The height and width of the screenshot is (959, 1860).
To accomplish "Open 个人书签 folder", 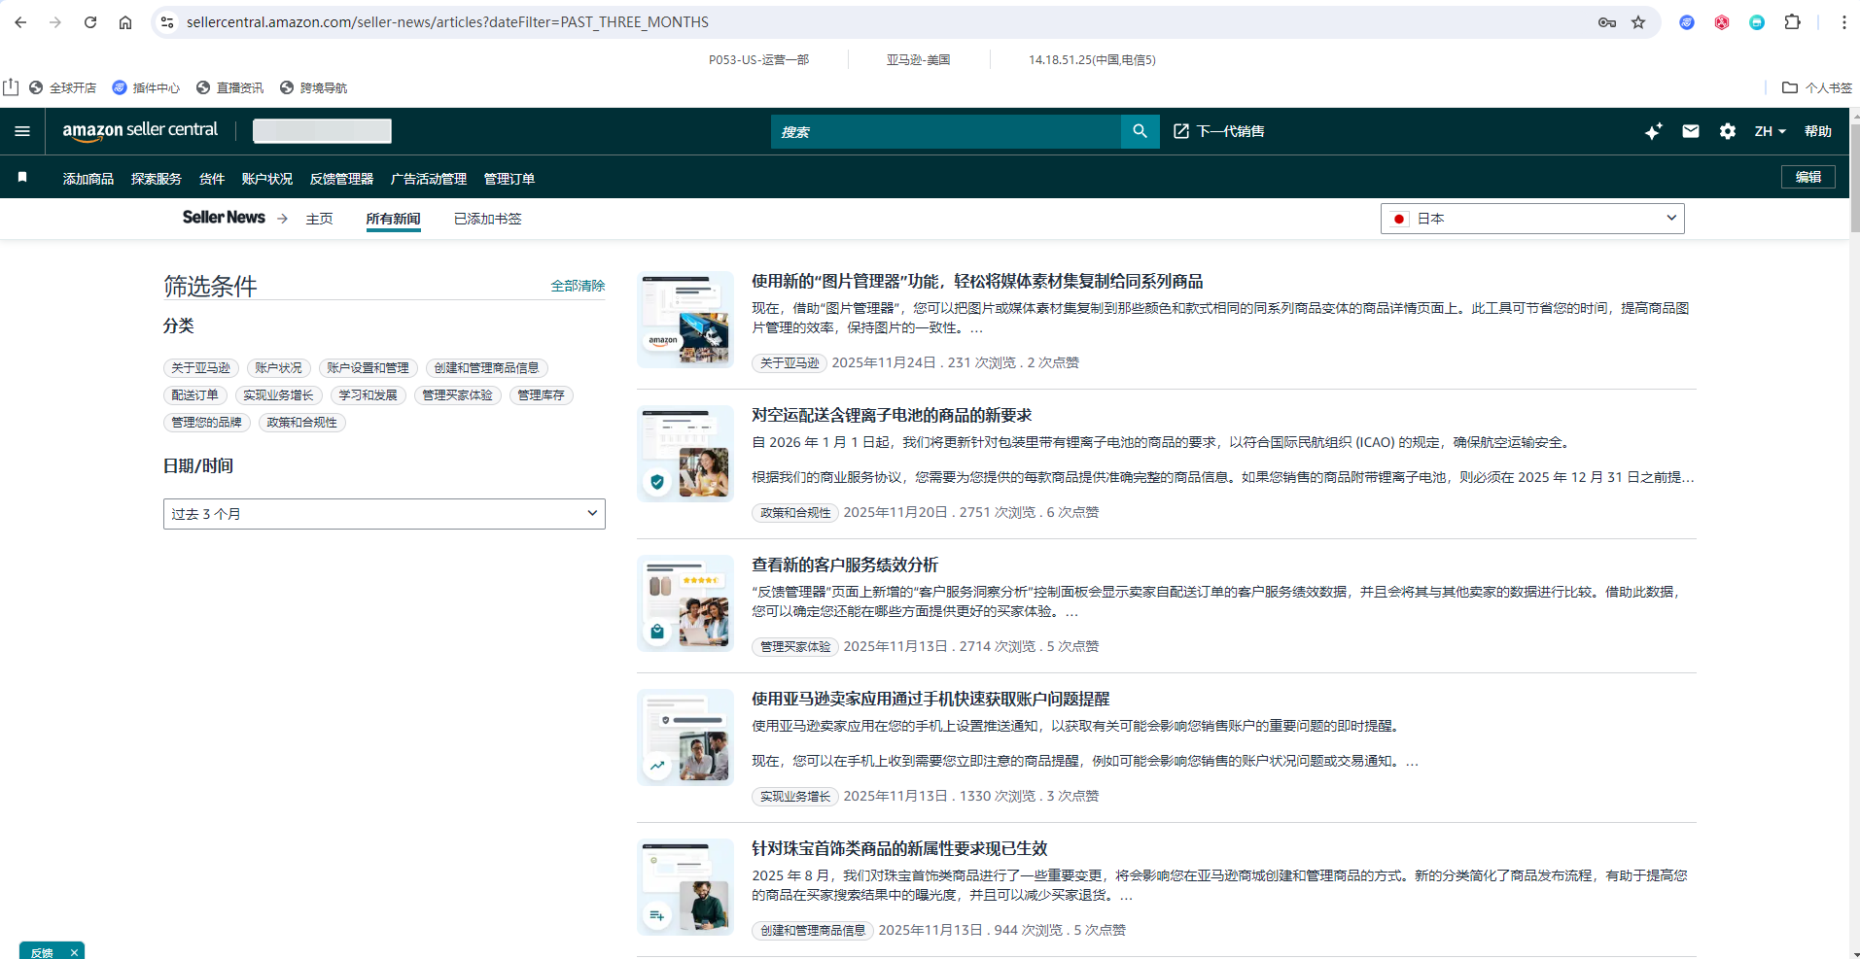I will tap(1816, 87).
